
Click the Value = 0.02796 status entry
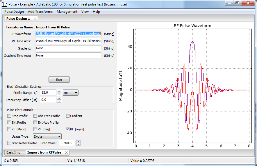[x=142, y=161]
